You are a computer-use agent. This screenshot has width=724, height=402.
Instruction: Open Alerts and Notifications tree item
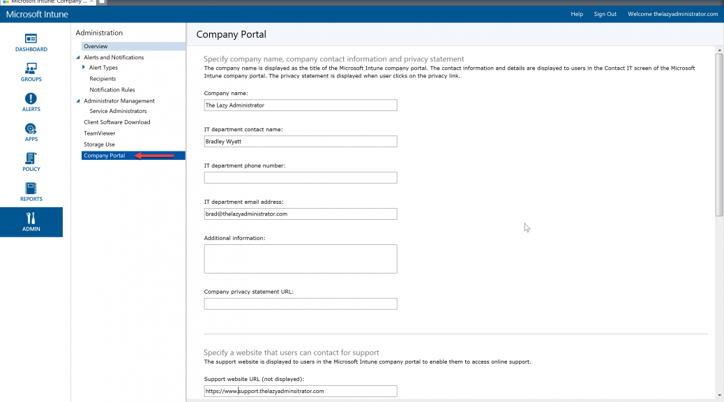[x=114, y=57]
